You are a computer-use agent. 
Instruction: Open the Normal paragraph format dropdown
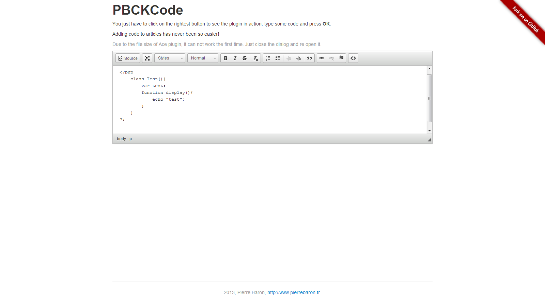point(203,58)
